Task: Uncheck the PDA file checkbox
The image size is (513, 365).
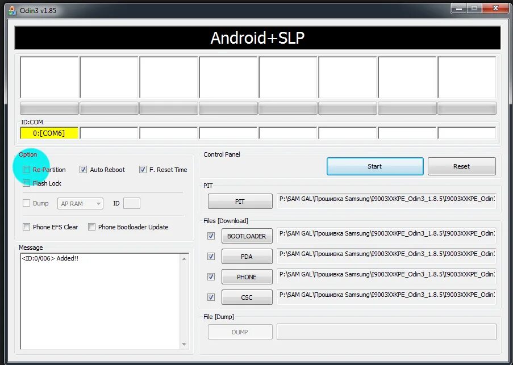Action: click(211, 257)
